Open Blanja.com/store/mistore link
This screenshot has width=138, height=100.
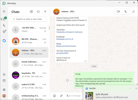[66, 46]
